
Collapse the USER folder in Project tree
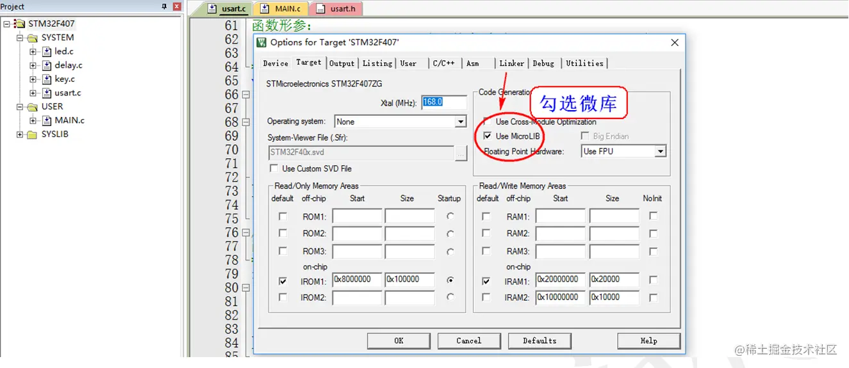pyautogui.click(x=20, y=107)
